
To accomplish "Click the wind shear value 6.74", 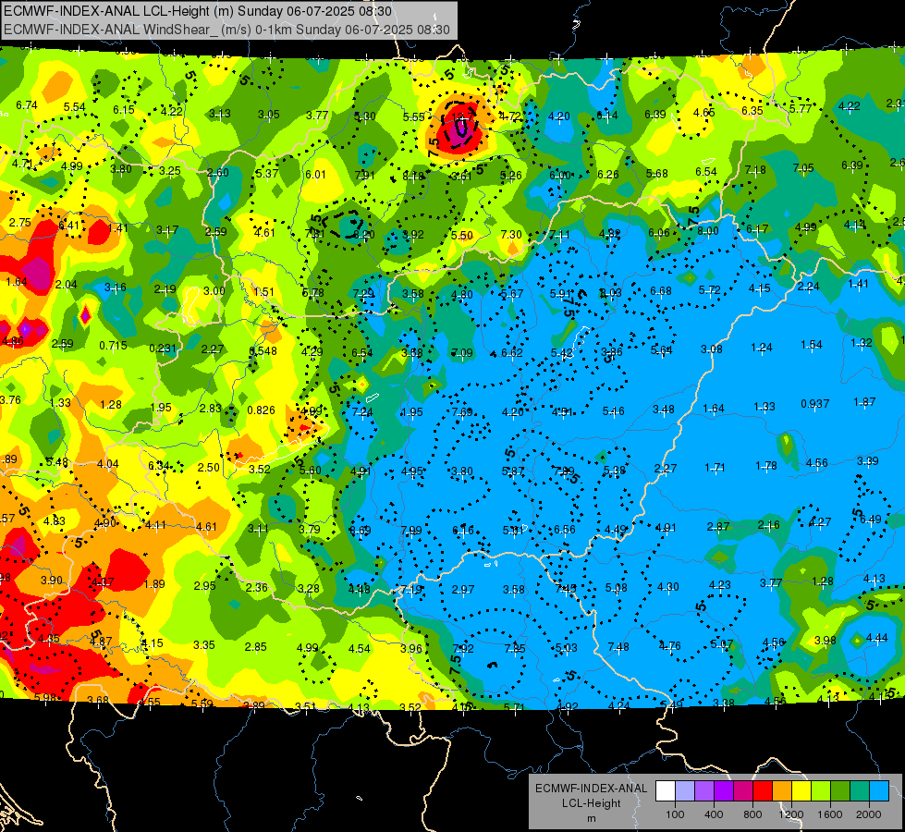I will point(27,105).
